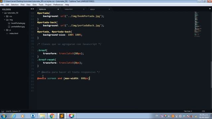Click the 'Clases que se agregaran' comment

(69, 44)
